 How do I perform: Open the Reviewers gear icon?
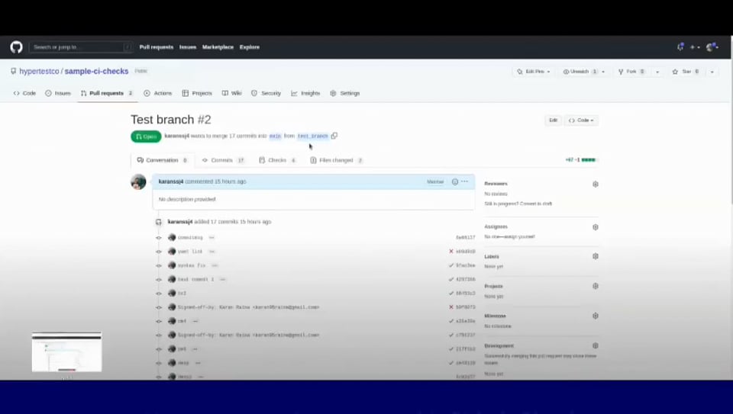[x=595, y=184]
